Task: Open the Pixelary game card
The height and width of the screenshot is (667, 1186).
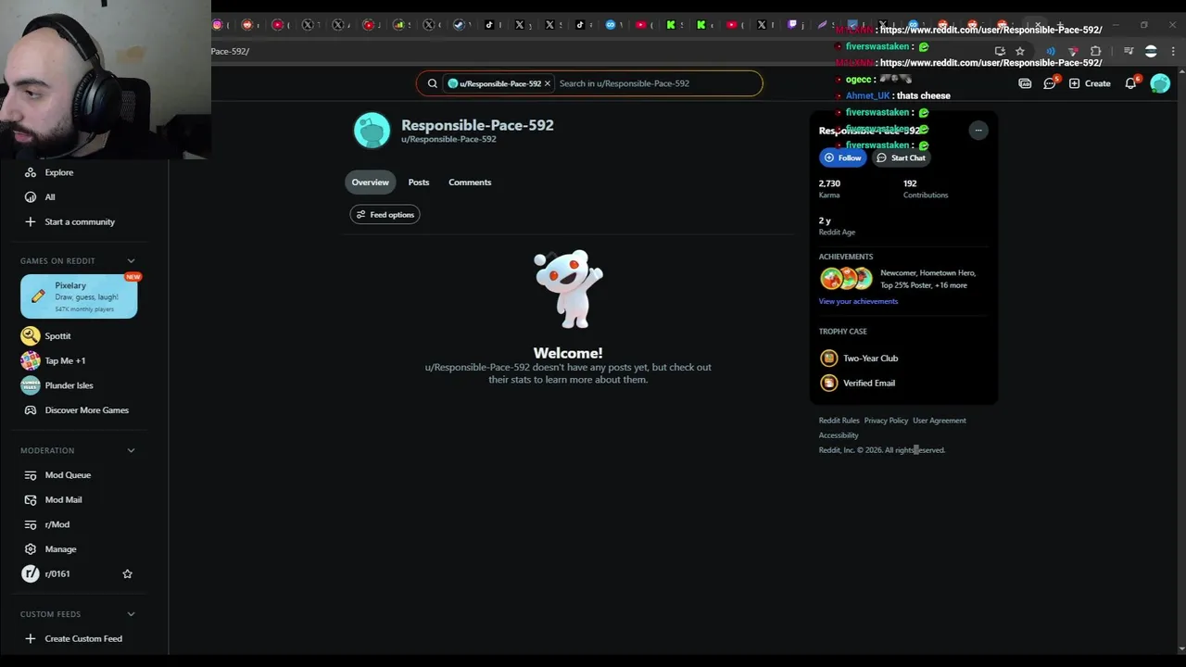Action: 79,296
